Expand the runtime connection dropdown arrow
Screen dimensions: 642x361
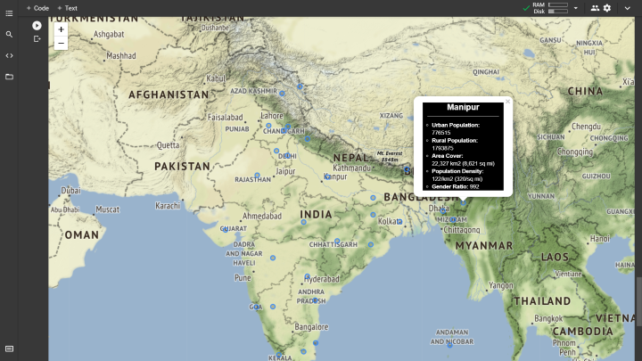point(576,8)
